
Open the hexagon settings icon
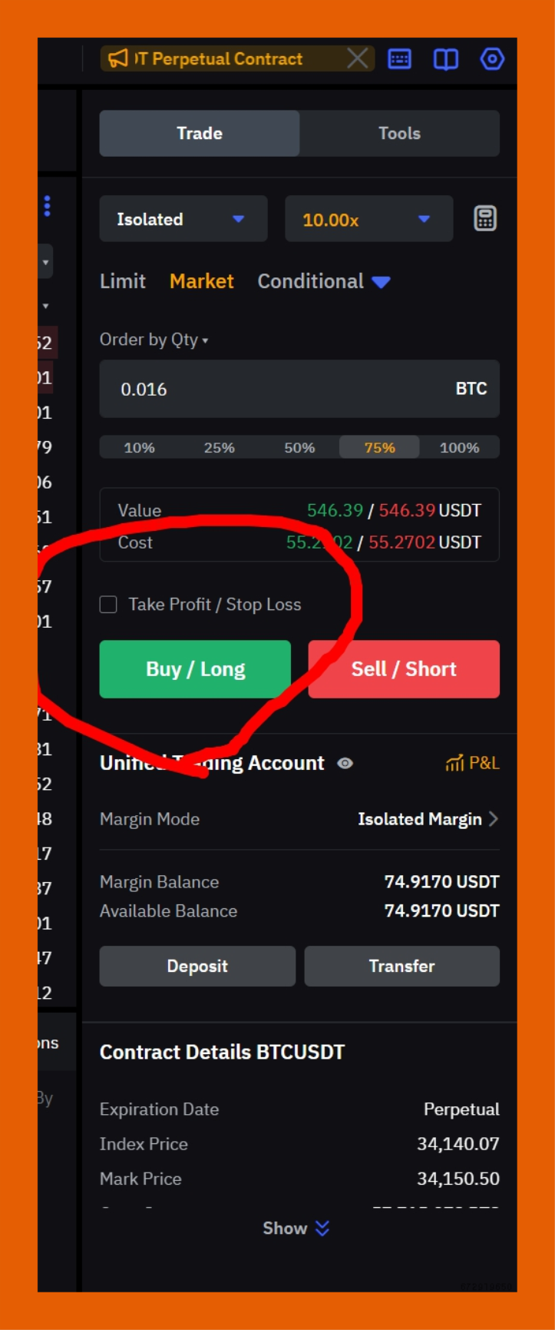coord(491,59)
